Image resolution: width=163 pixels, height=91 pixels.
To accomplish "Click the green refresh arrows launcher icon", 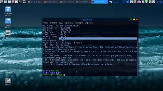I will click(x=17, y=2).
